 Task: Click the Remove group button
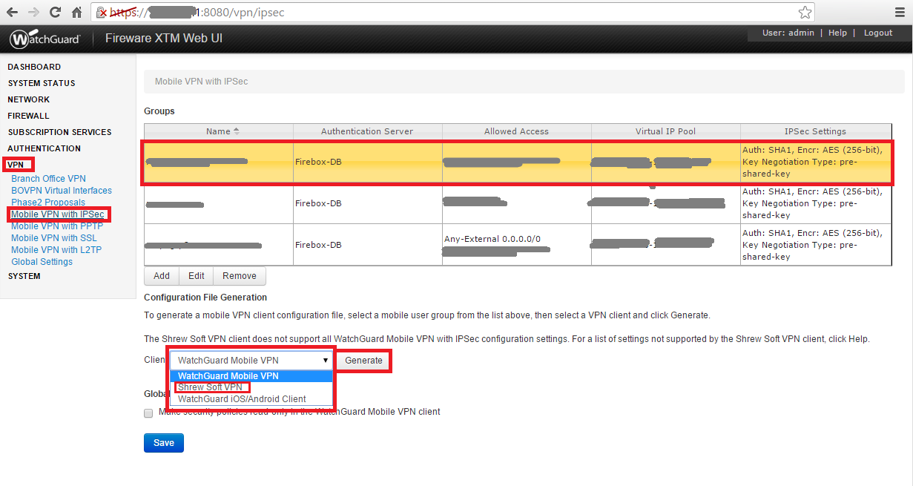(240, 276)
